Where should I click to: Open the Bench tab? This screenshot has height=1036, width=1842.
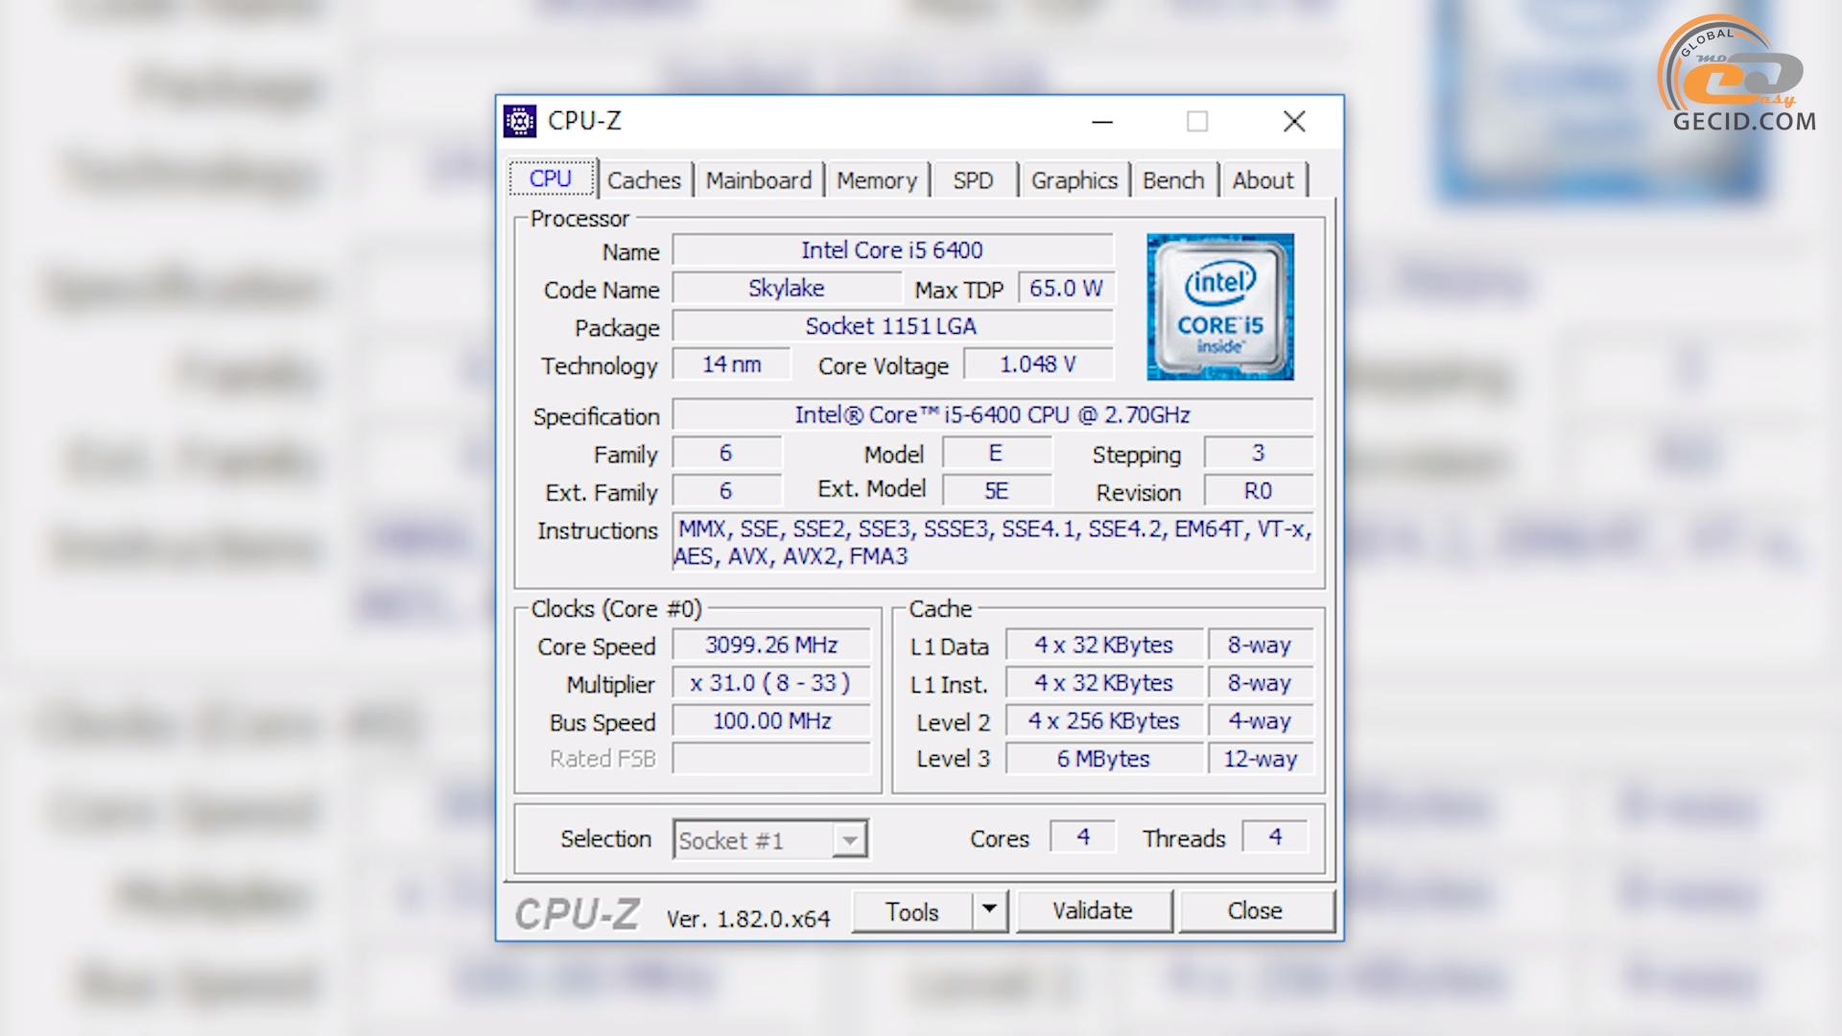[x=1174, y=179]
